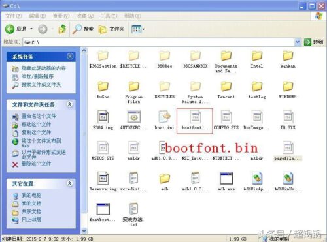The height and width of the screenshot is (242, 327).
Task: Select the RECYCLER folder
Action: tap(165, 90)
